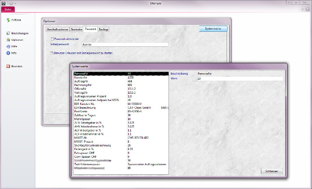The width and height of the screenshot is (312, 189).
Task: Switch to the Backup tab
Action: [x=104, y=29]
